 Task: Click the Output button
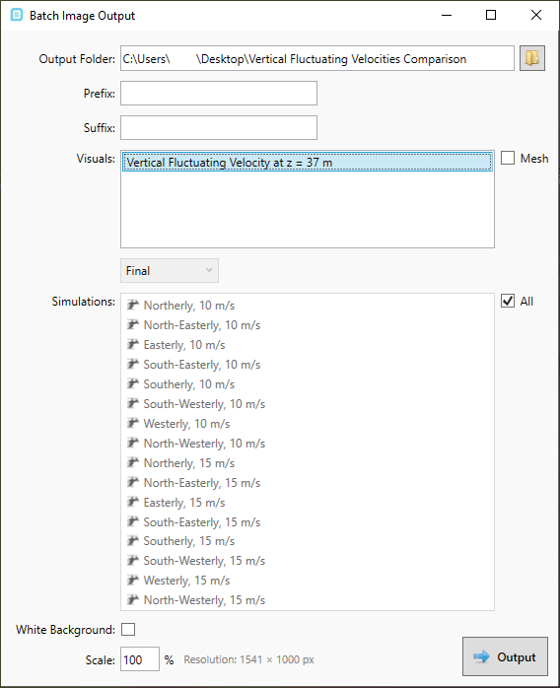[505, 656]
